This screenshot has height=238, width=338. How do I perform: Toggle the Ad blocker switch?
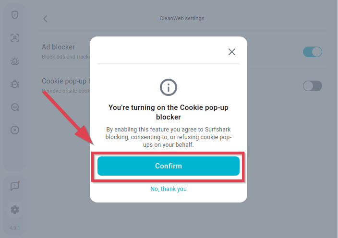point(312,52)
